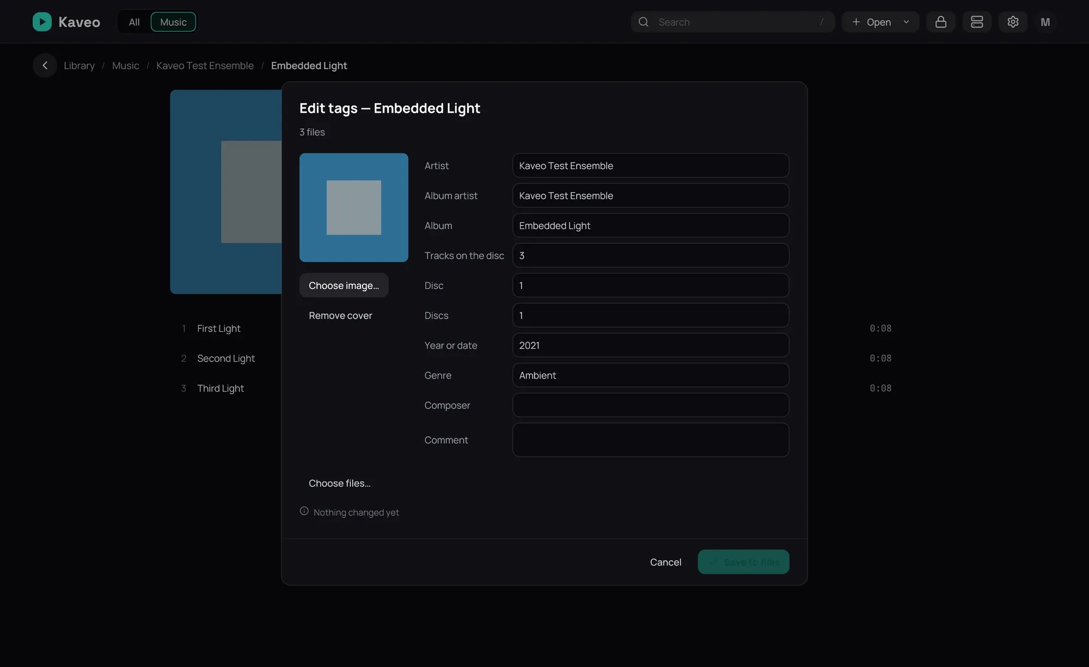Click Choose files... button

click(x=339, y=483)
